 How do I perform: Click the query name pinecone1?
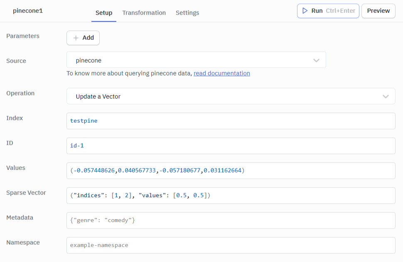28,11
